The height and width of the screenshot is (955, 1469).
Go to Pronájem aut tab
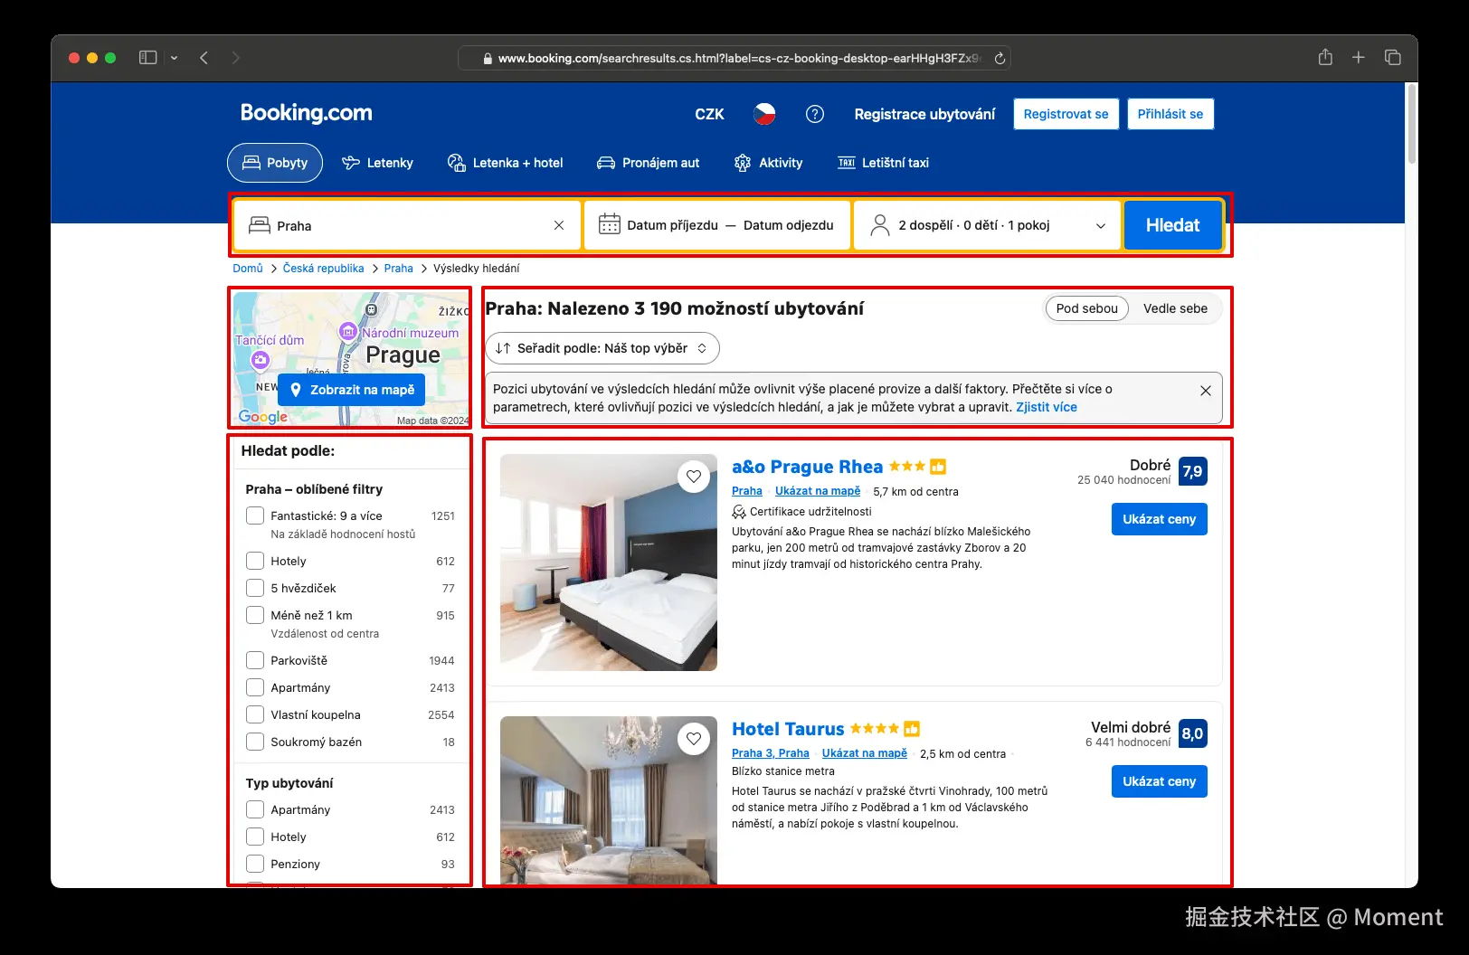648,163
